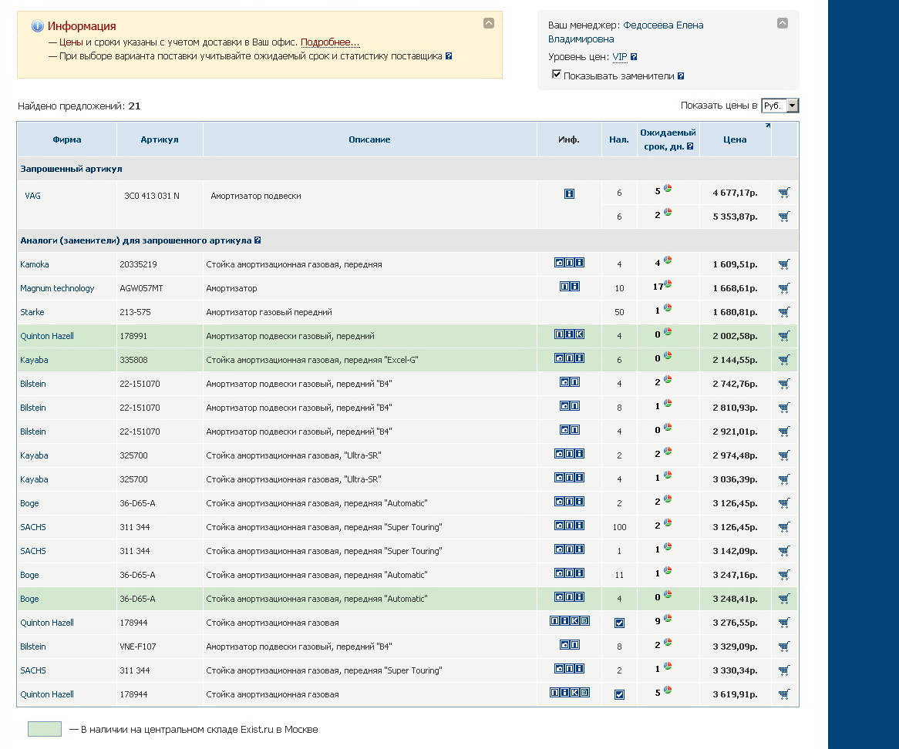Add Starke 213-575 to the cart
Screen dimensions: 899x749
(x=784, y=312)
